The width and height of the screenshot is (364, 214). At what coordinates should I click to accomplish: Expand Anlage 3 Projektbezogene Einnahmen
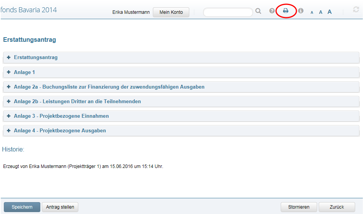point(61,116)
